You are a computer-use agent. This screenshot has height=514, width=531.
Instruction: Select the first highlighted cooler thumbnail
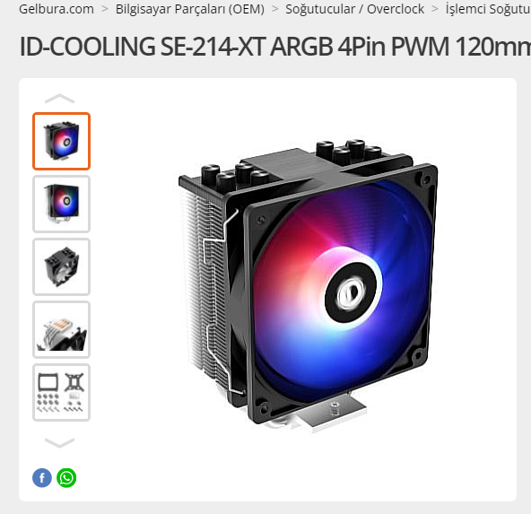coord(61,141)
